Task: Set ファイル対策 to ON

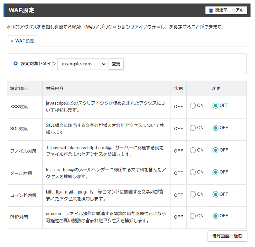Action: pyautogui.click(x=193, y=150)
